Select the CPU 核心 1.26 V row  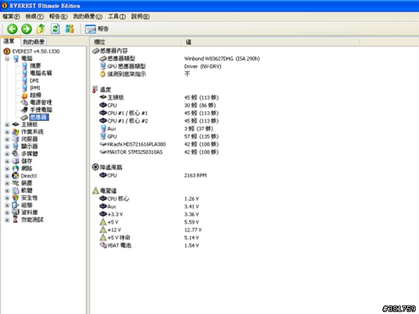(149, 199)
